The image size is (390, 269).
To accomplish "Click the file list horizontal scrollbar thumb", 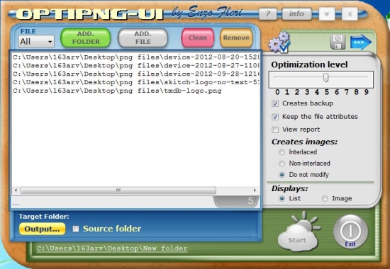I will pyautogui.click(x=118, y=190).
